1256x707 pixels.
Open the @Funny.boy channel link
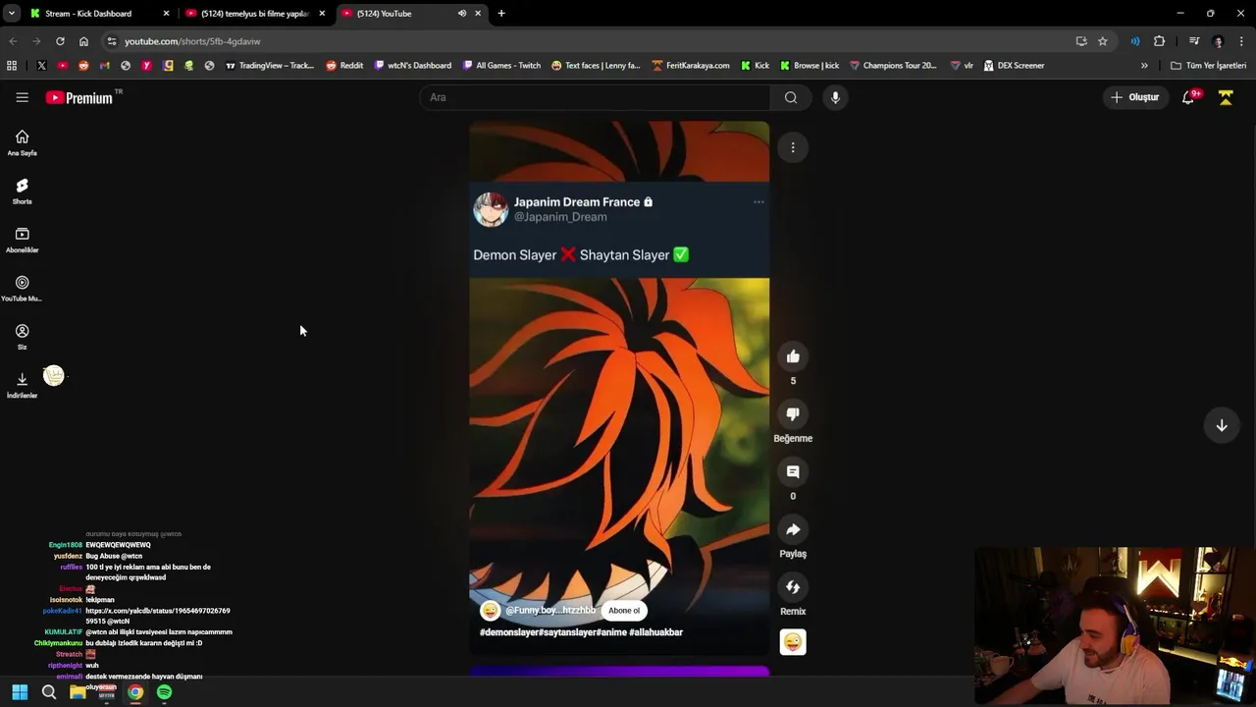coord(550,611)
